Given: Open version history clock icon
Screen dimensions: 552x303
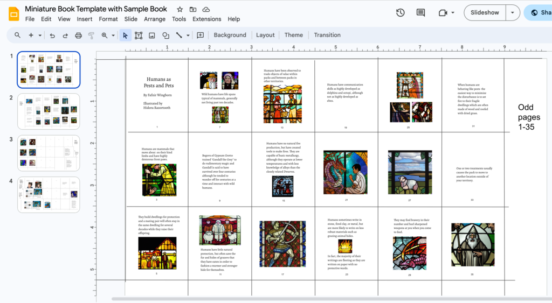Looking at the screenshot, I should pos(401,13).
